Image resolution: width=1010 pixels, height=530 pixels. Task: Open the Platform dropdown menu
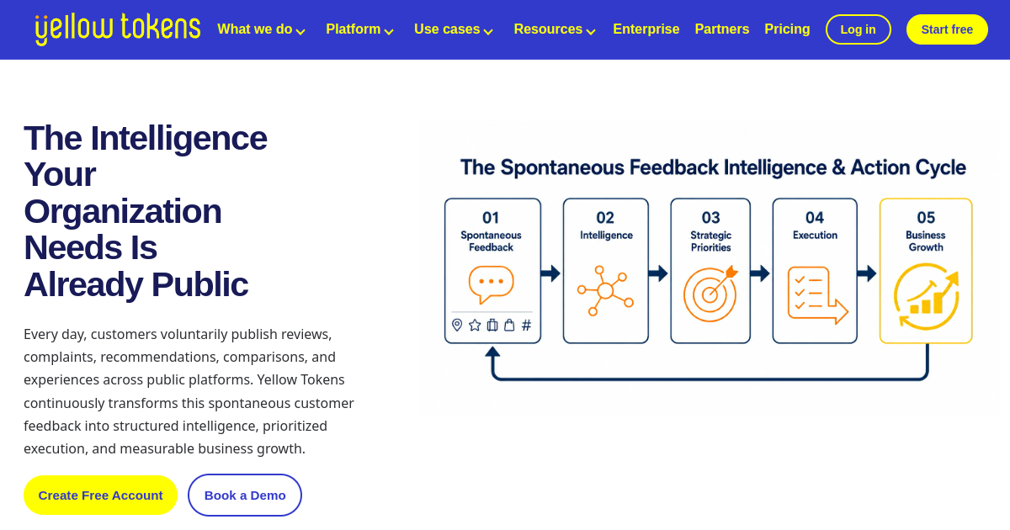pos(359,29)
